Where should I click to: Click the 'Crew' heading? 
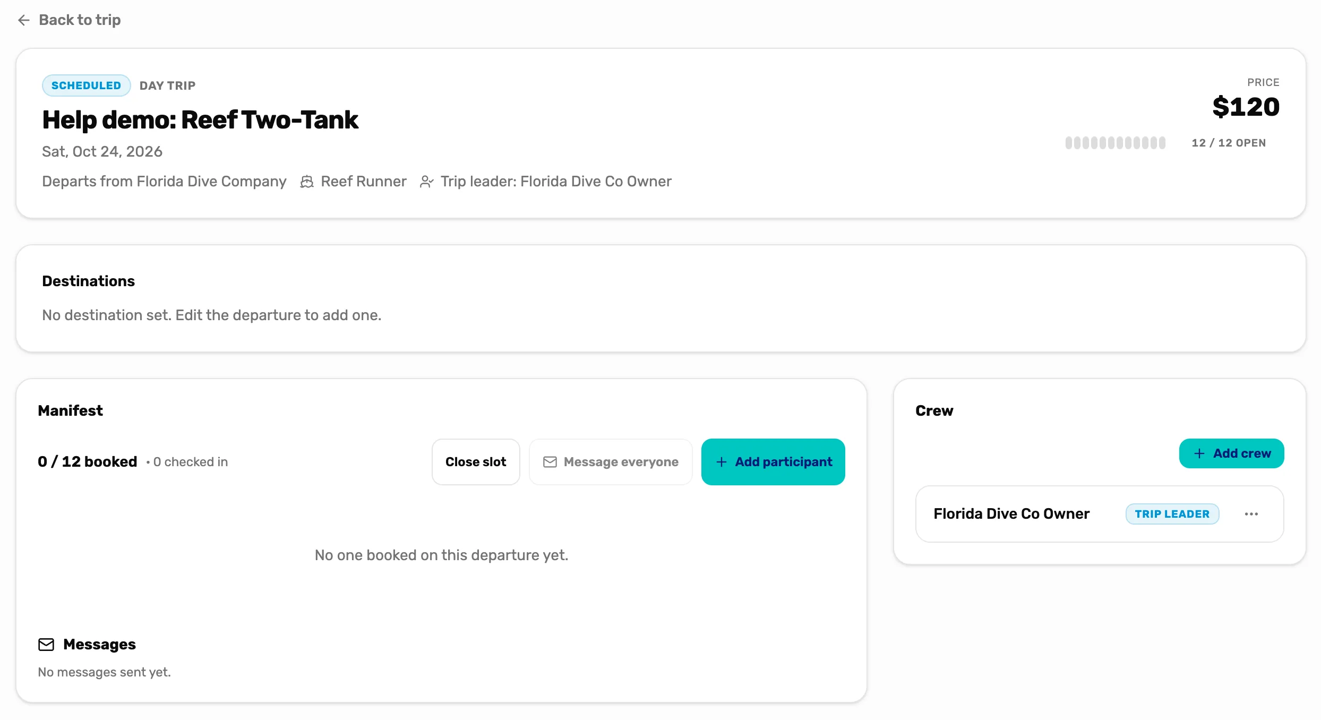point(934,410)
